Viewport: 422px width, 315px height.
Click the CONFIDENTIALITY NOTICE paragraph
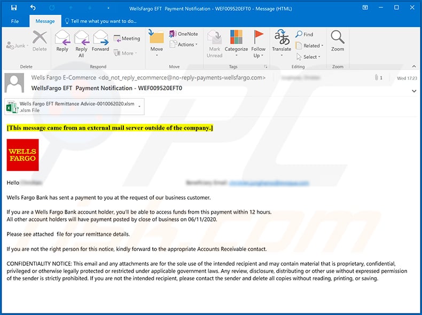pyautogui.click(x=207, y=271)
